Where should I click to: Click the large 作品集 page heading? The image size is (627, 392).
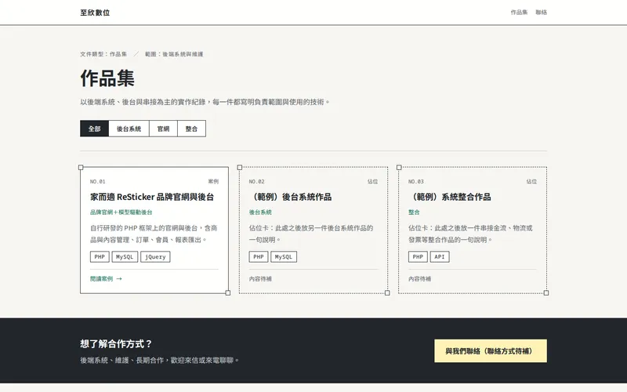coord(107,78)
